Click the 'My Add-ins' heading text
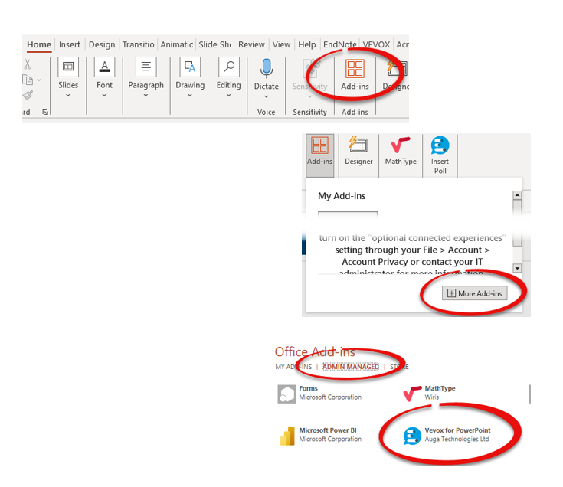Screen dimensions: 563x487 [342, 196]
